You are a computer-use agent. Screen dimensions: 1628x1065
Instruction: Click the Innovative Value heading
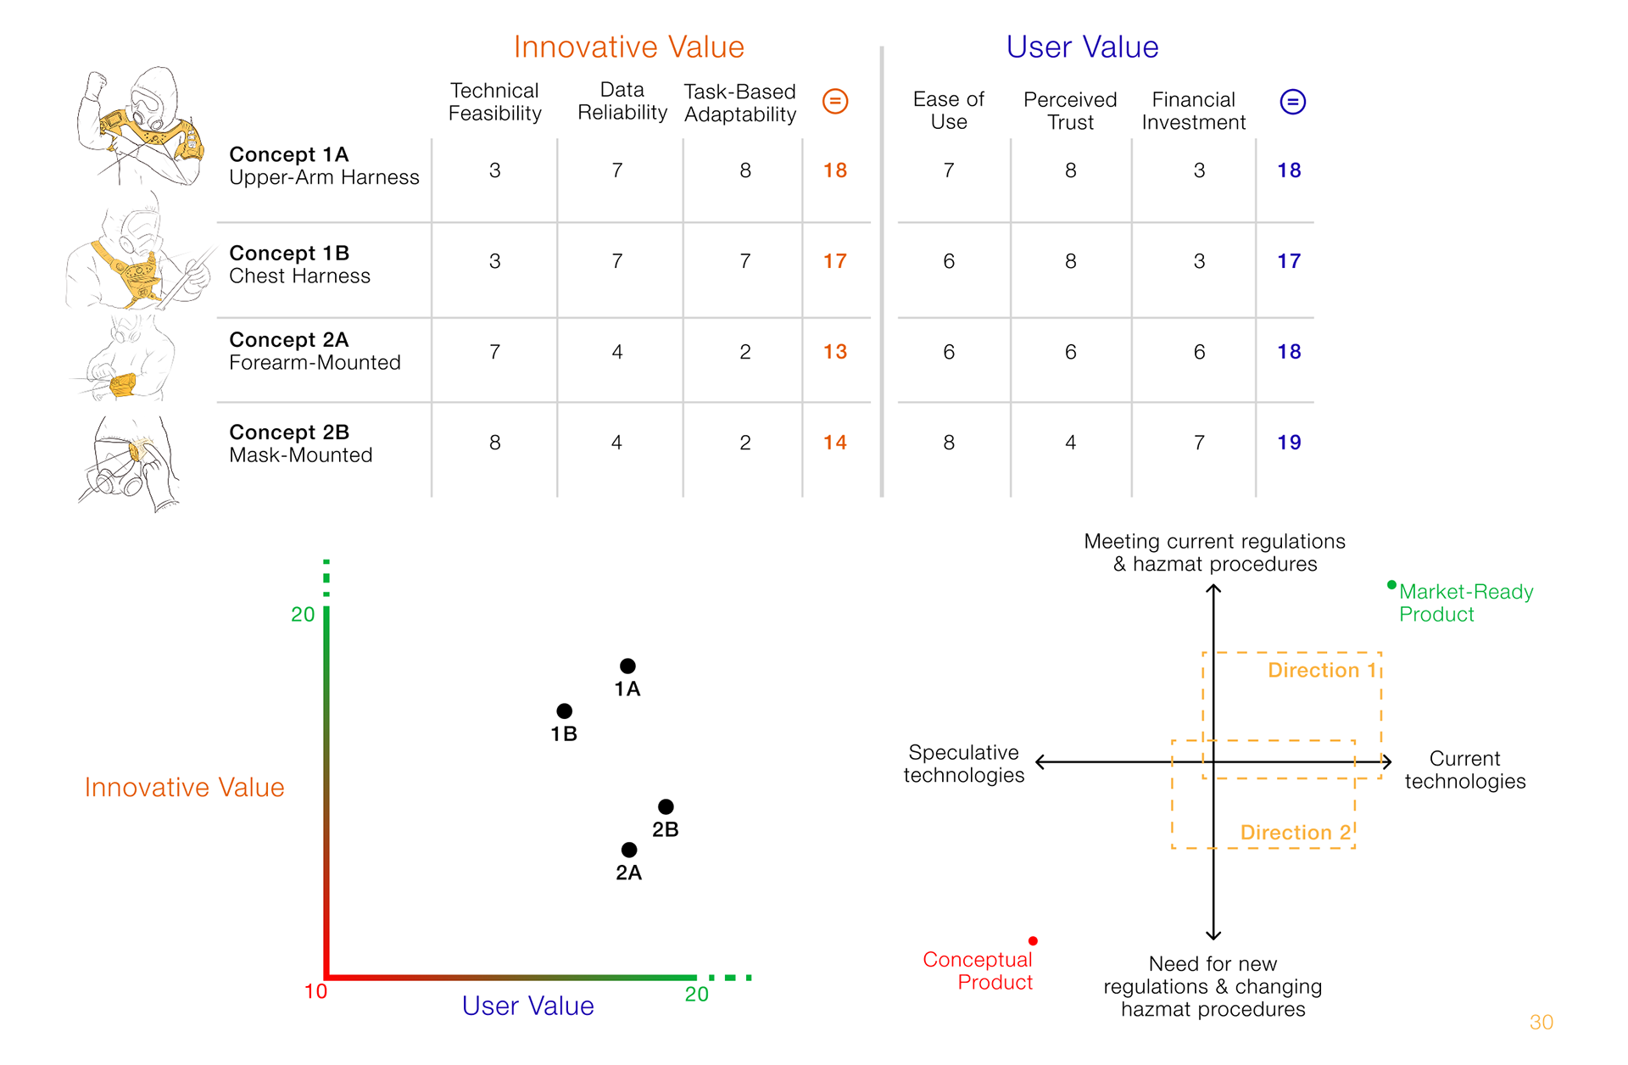(628, 47)
